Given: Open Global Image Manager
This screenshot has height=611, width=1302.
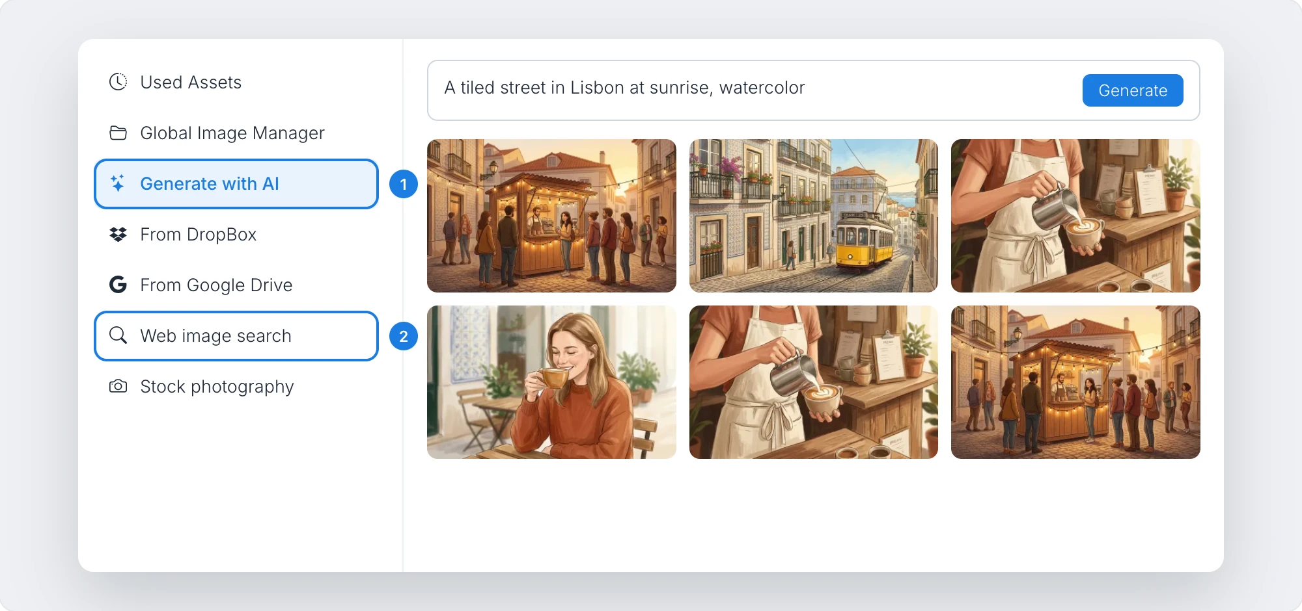Looking at the screenshot, I should point(236,133).
